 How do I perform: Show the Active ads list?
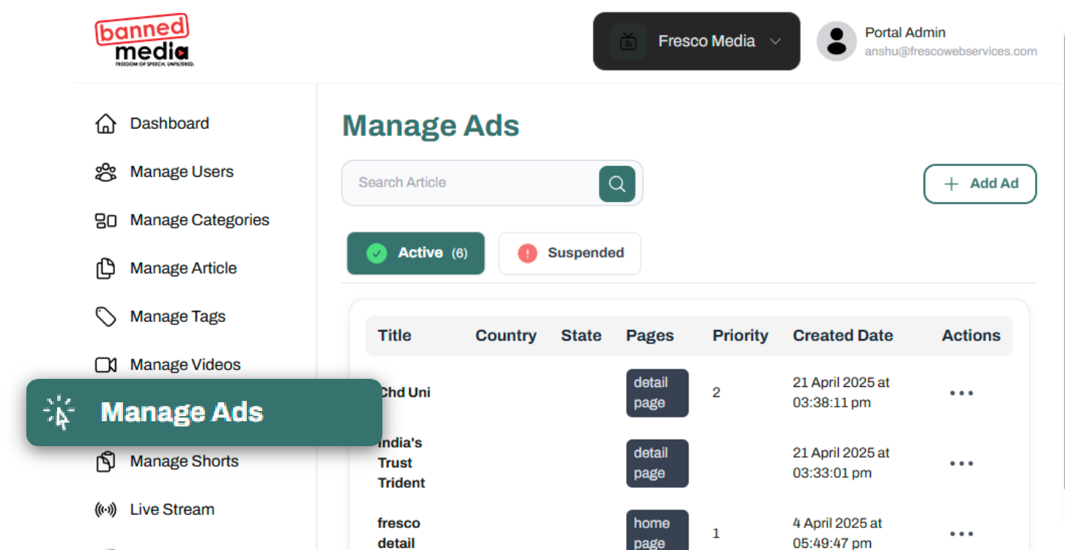(415, 253)
